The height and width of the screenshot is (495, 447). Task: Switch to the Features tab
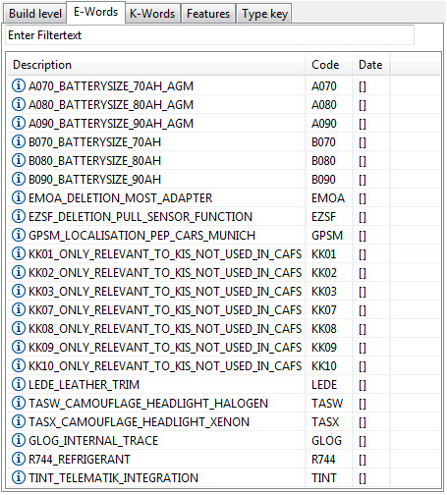point(208,14)
